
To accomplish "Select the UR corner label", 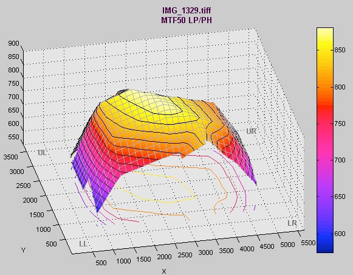I will pyautogui.click(x=252, y=131).
